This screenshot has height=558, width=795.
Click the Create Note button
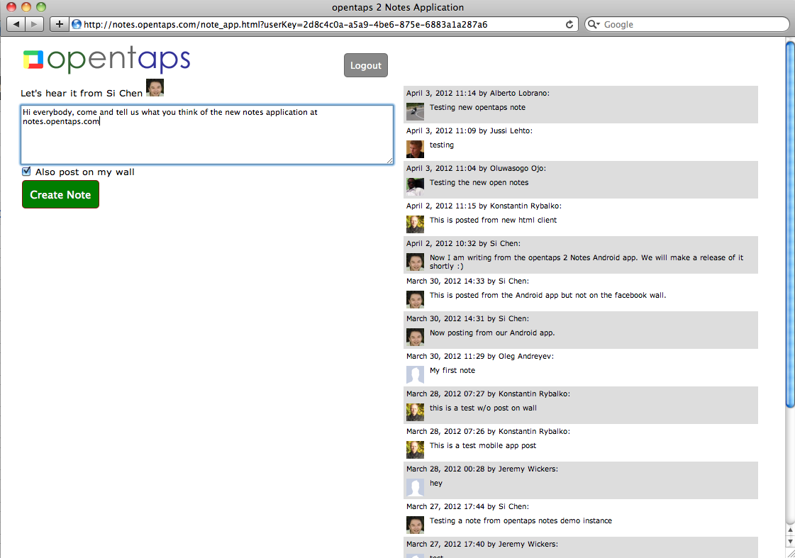(x=60, y=194)
